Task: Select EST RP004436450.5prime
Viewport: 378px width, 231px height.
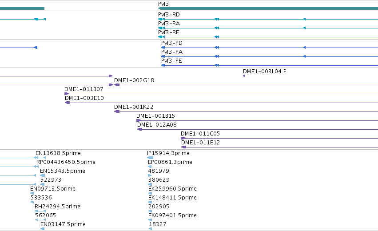Action: pos(66,162)
